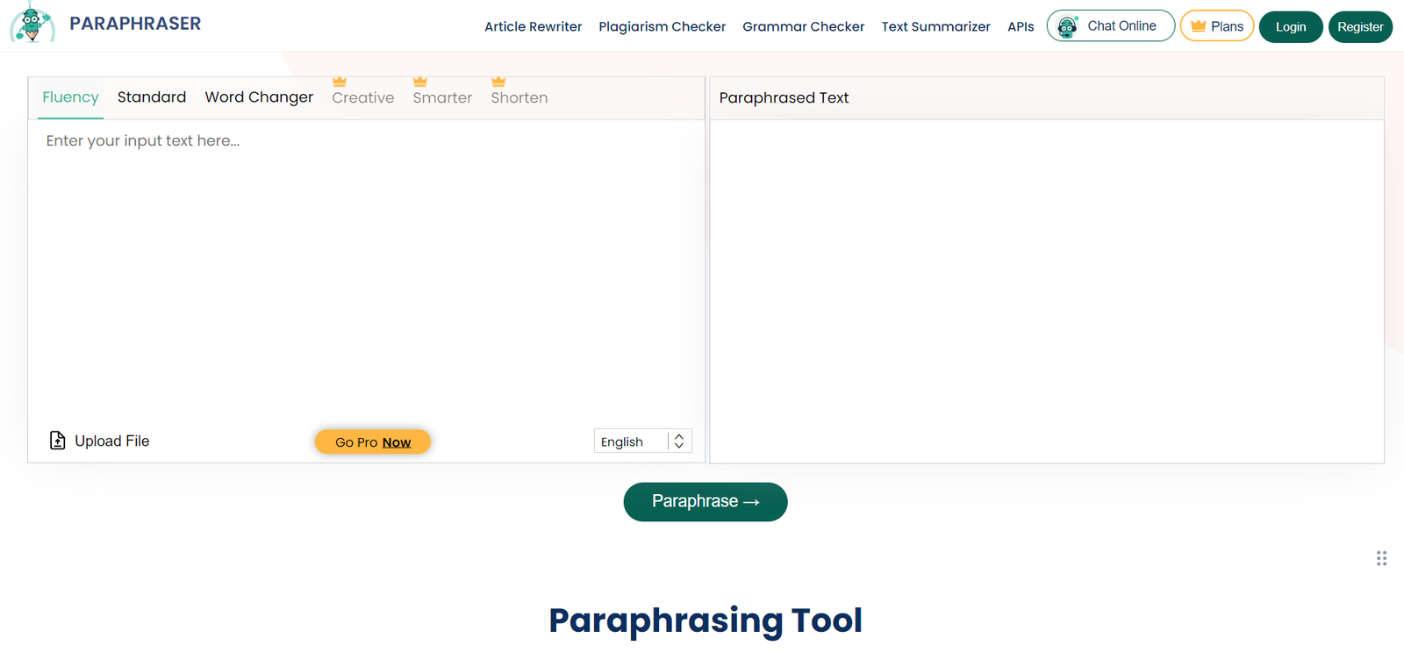1404x660 pixels.
Task: Go to Plagiarism Checker
Action: (x=663, y=27)
